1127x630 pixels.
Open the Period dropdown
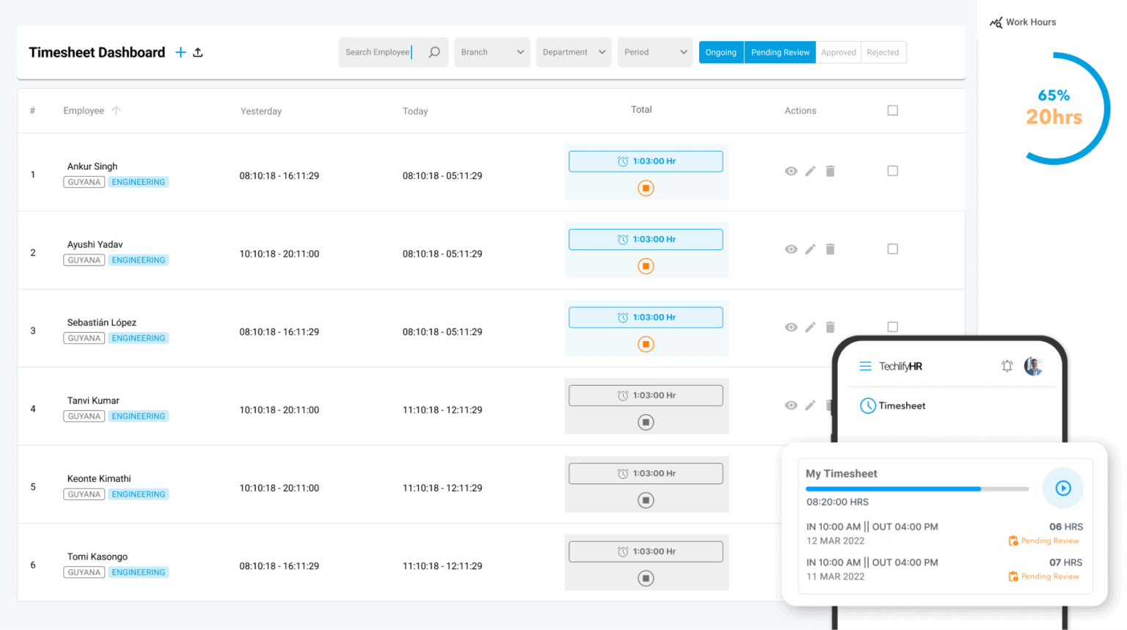point(654,52)
